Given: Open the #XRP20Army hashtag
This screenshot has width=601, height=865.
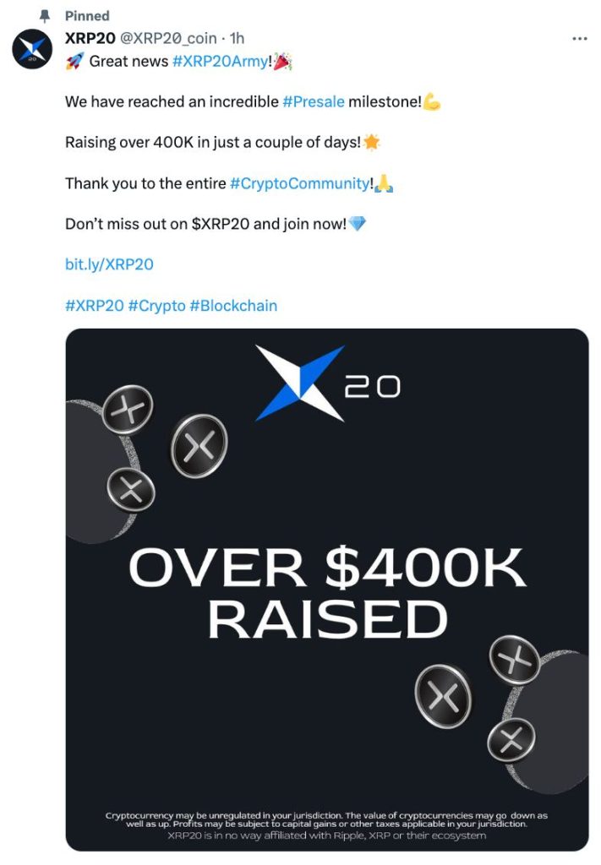Looking at the screenshot, I should coord(219,61).
